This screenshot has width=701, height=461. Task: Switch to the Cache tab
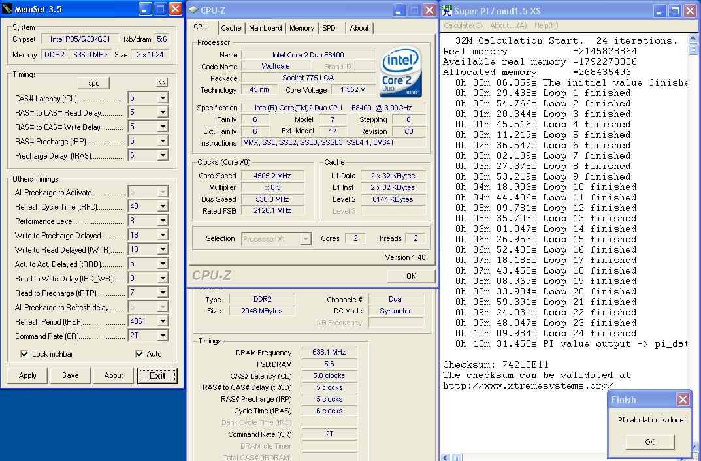coord(231,28)
